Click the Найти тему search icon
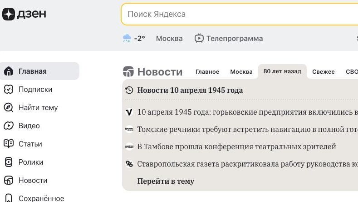The height and width of the screenshot is (202, 358). 9,107
